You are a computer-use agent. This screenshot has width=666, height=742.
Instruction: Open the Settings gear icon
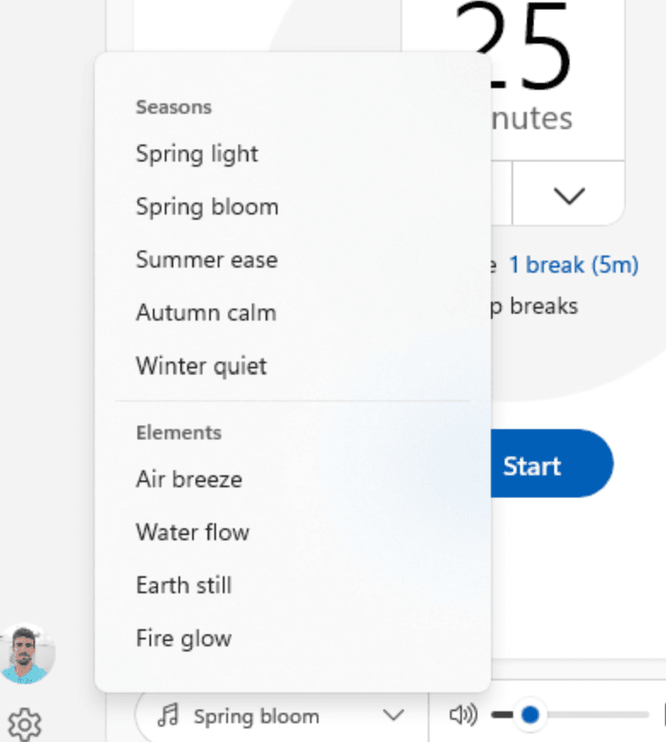point(25,723)
